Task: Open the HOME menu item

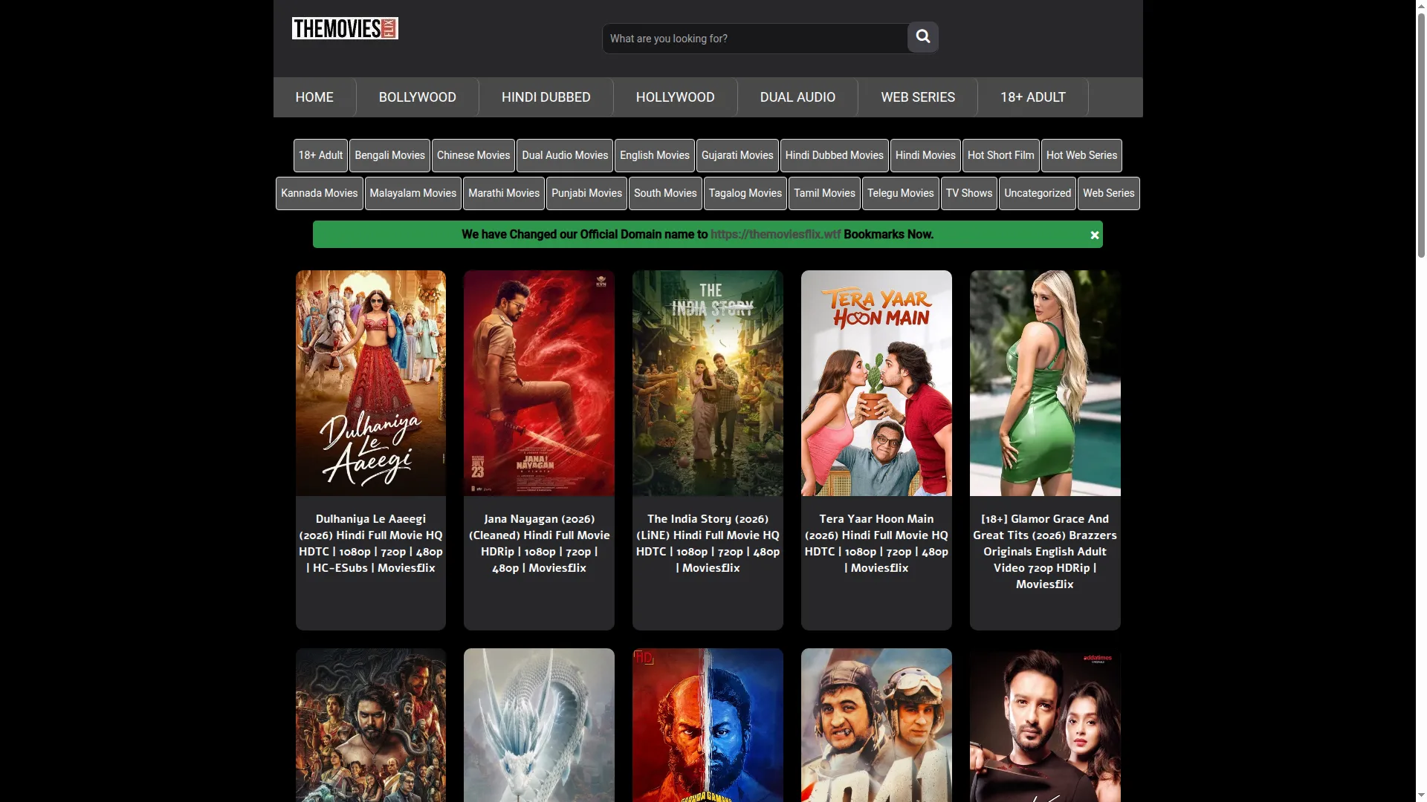Action: [x=314, y=97]
